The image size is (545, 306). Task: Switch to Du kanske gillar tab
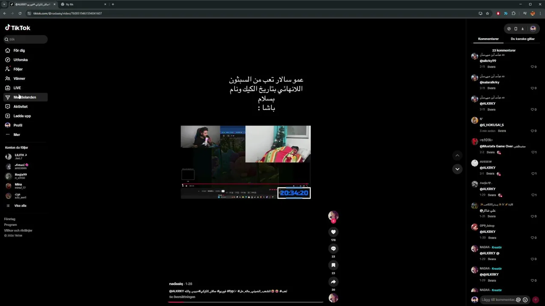coord(522,39)
